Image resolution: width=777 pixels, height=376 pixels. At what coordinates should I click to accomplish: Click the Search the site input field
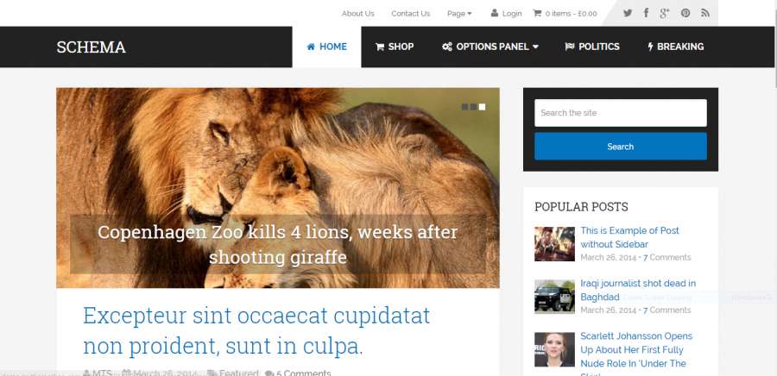tap(621, 113)
